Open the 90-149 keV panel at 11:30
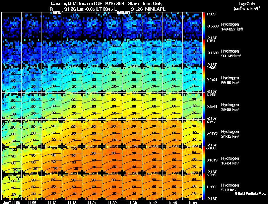268x204 pixels. click(x=112, y=53)
